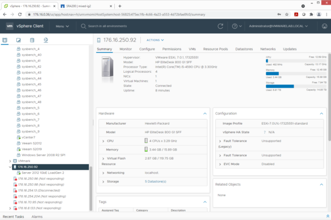Click the host icon beside 176.16.250.92 title

(x=98, y=40)
